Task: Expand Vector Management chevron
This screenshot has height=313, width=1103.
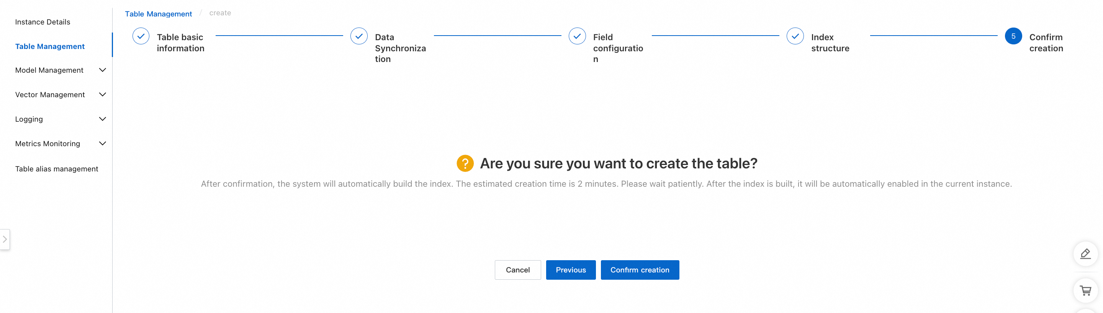Action: tap(102, 95)
